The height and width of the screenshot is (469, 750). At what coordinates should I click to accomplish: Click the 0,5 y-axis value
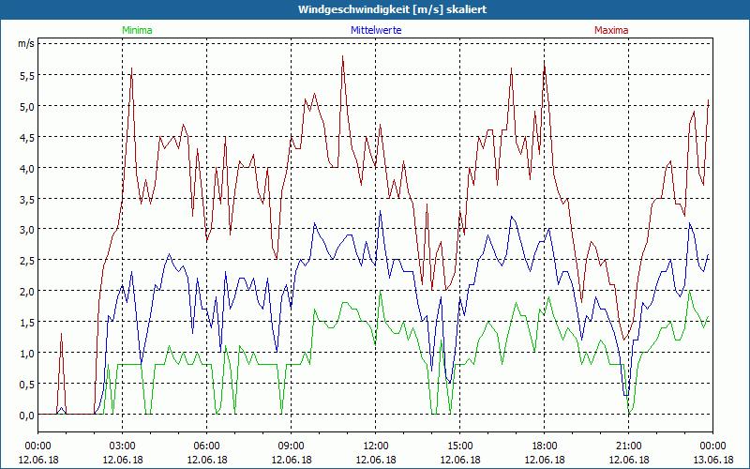(27, 384)
